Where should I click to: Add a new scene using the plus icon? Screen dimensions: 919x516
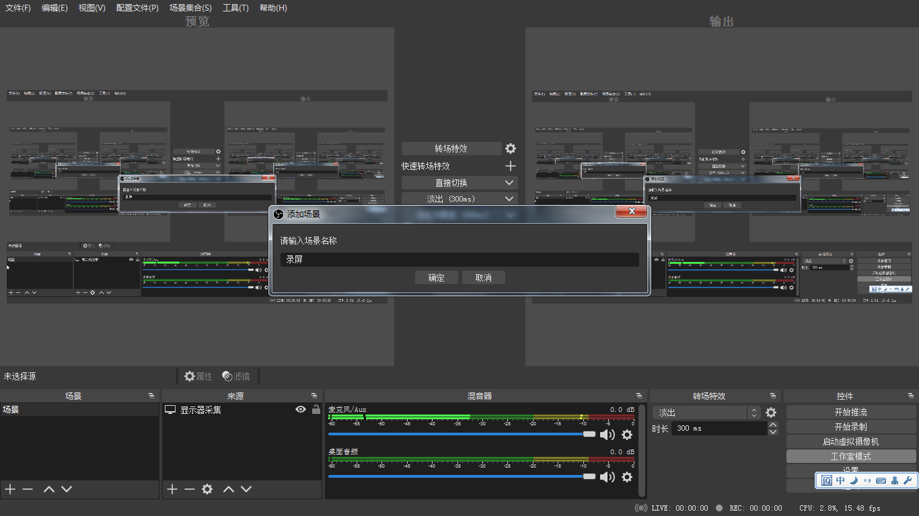[10, 489]
